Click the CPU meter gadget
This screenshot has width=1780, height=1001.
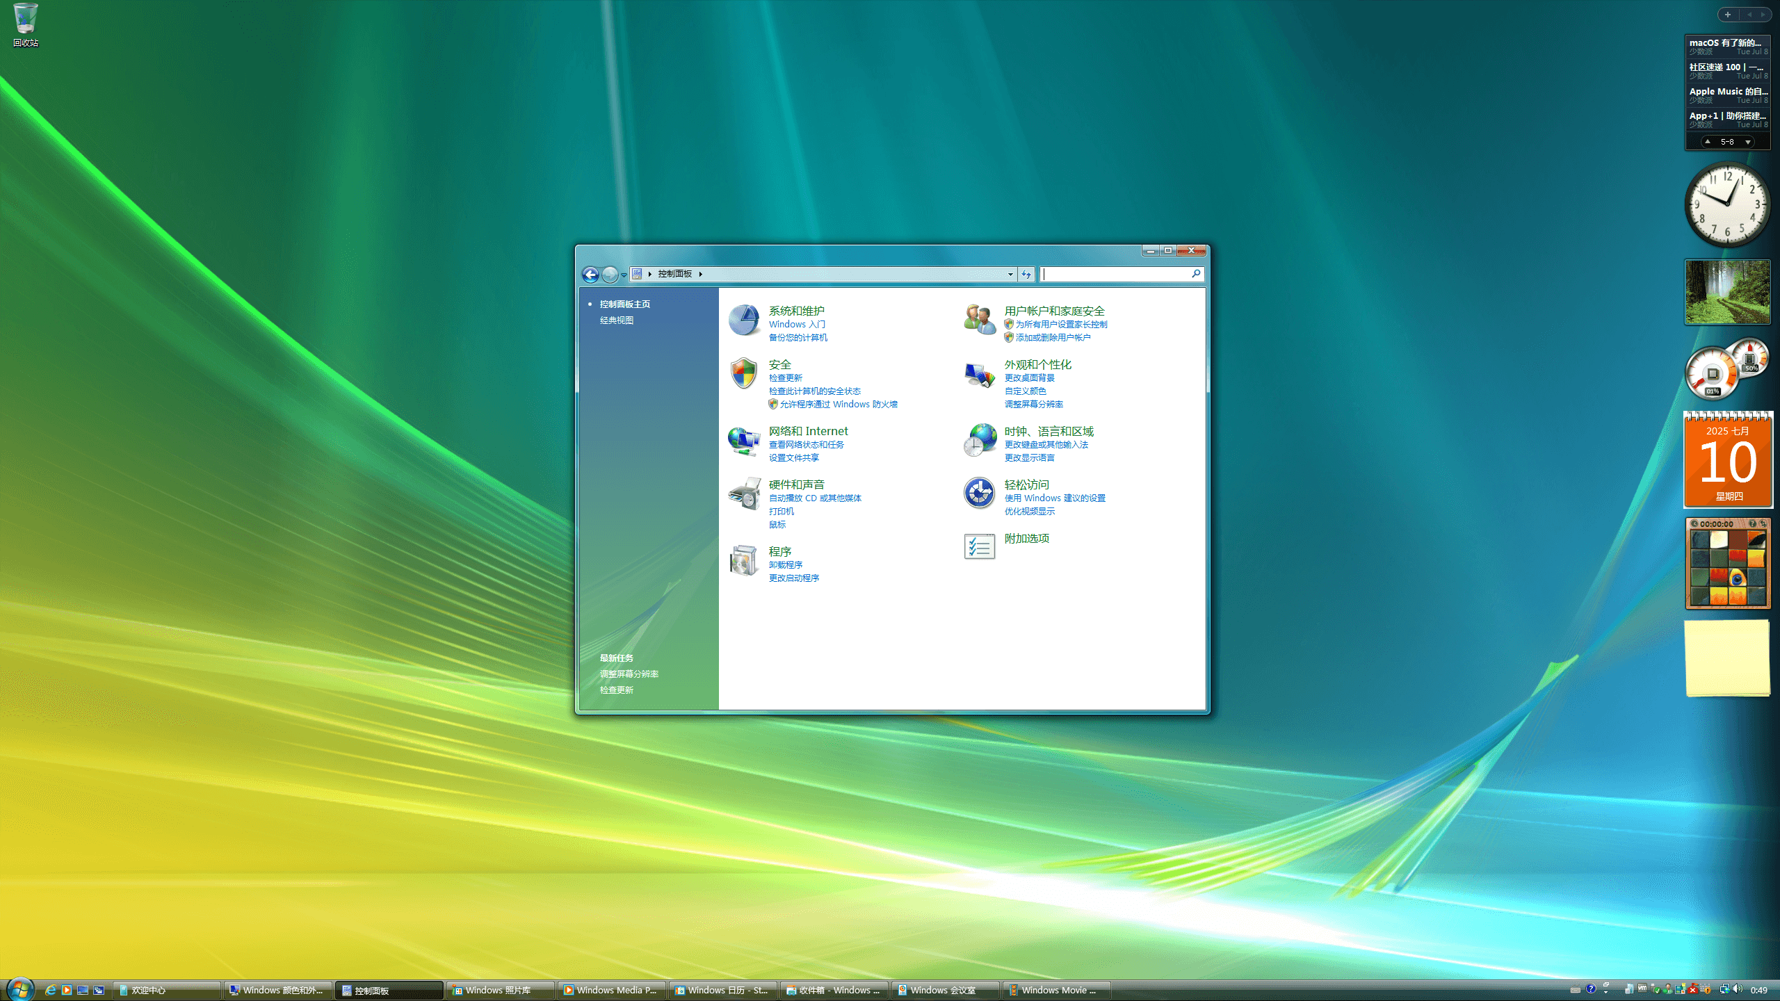click(1727, 369)
